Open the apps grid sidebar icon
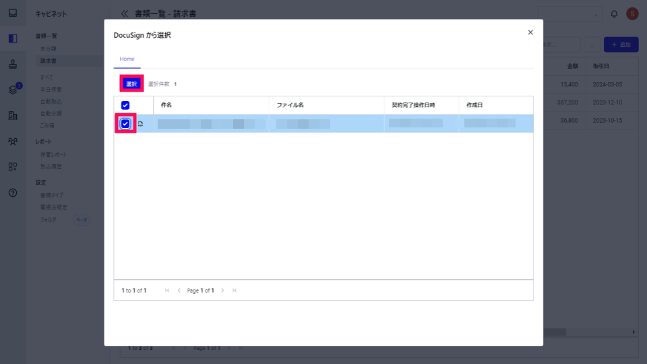 click(13, 166)
